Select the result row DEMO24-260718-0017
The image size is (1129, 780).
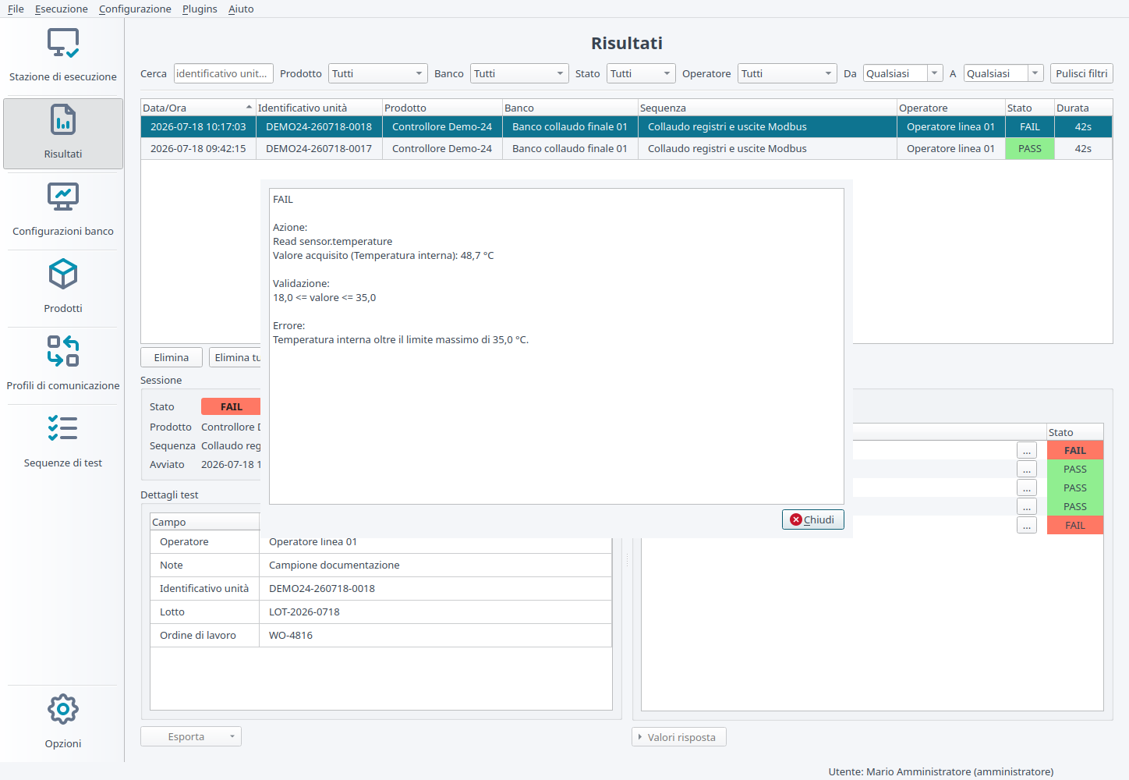click(x=626, y=148)
